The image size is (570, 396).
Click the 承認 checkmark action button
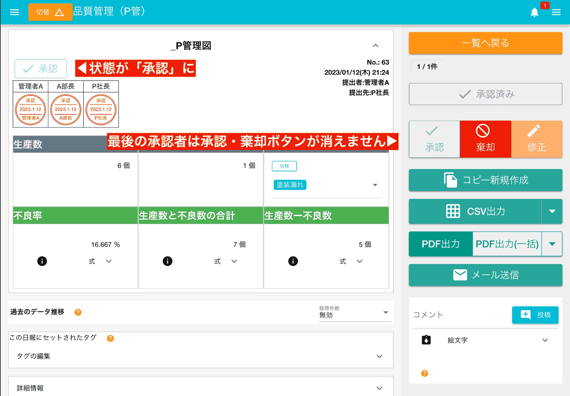(x=434, y=139)
